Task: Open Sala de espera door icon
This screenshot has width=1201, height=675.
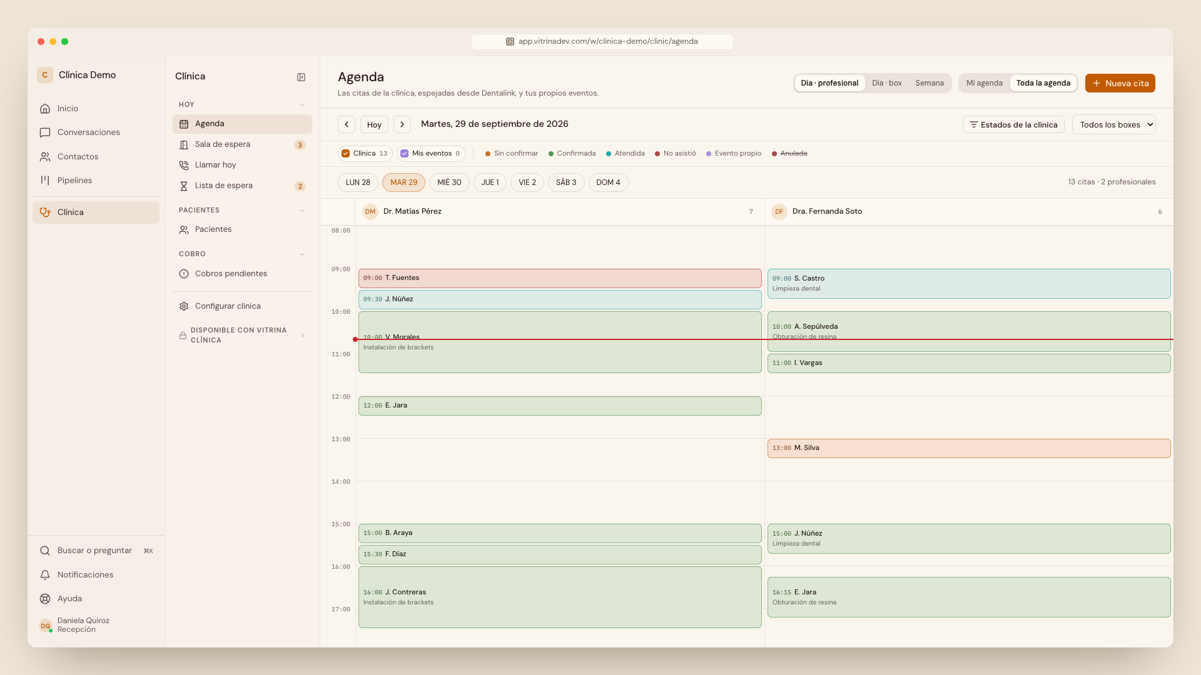Action: [184, 145]
